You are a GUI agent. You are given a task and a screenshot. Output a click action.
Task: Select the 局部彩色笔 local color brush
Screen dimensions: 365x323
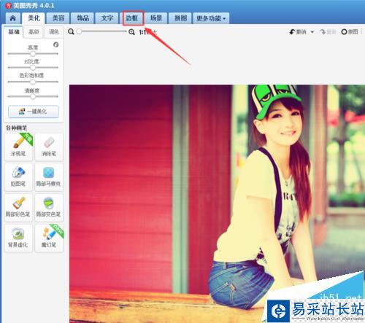point(18,208)
